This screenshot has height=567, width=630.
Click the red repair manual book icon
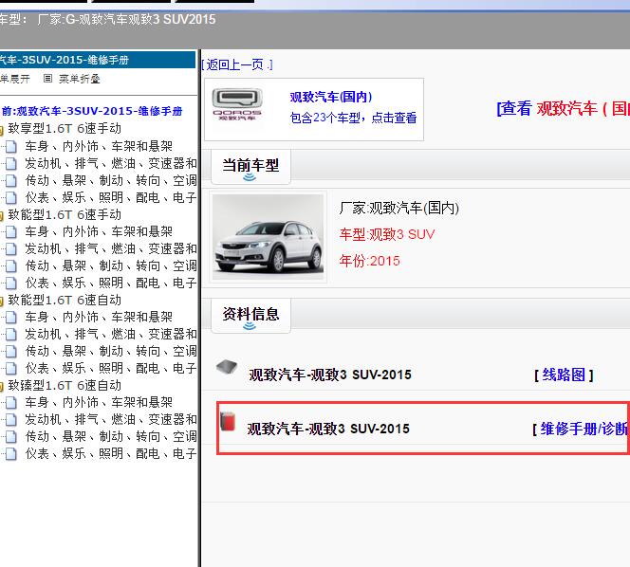point(228,421)
